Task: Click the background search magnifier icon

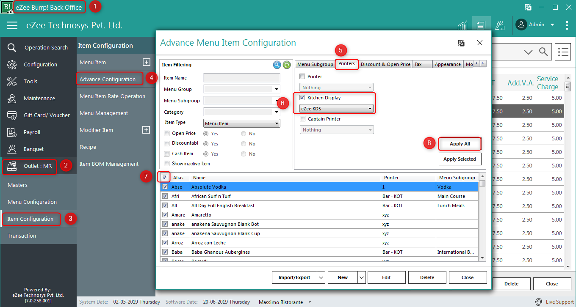Action: (x=543, y=52)
